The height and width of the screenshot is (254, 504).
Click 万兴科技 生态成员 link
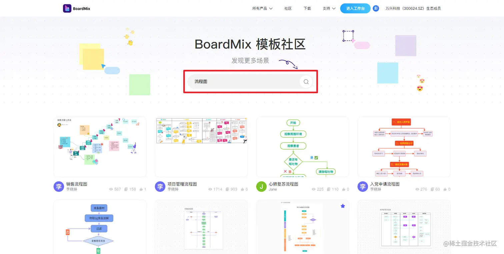[x=413, y=8]
